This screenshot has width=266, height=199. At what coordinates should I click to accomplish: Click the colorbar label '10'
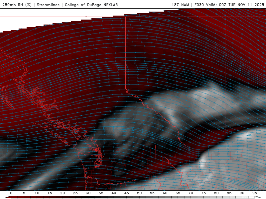[37, 193]
